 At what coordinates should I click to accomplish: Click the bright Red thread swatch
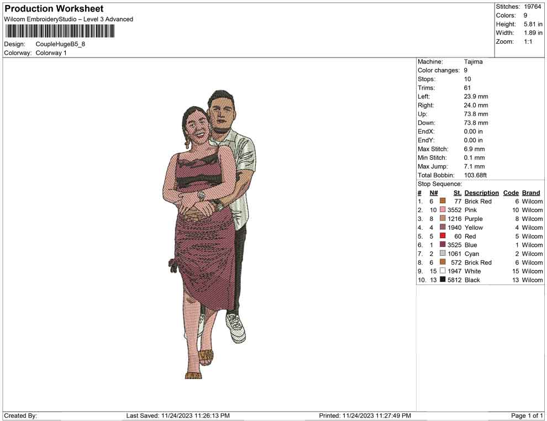[x=443, y=236]
